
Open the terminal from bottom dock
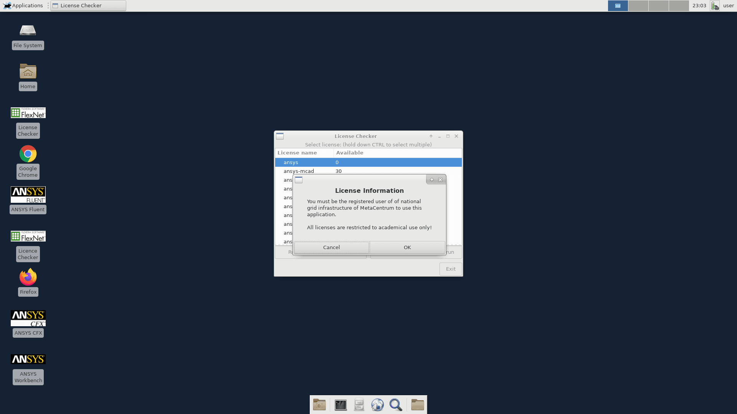(x=340, y=405)
